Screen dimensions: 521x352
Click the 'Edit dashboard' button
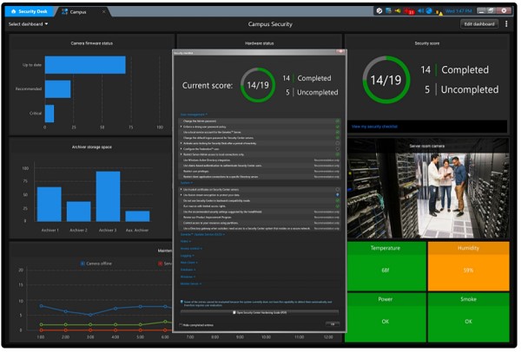click(478, 24)
